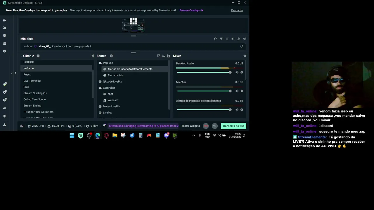Click the preview thumbnail in editor display

click(133, 25)
